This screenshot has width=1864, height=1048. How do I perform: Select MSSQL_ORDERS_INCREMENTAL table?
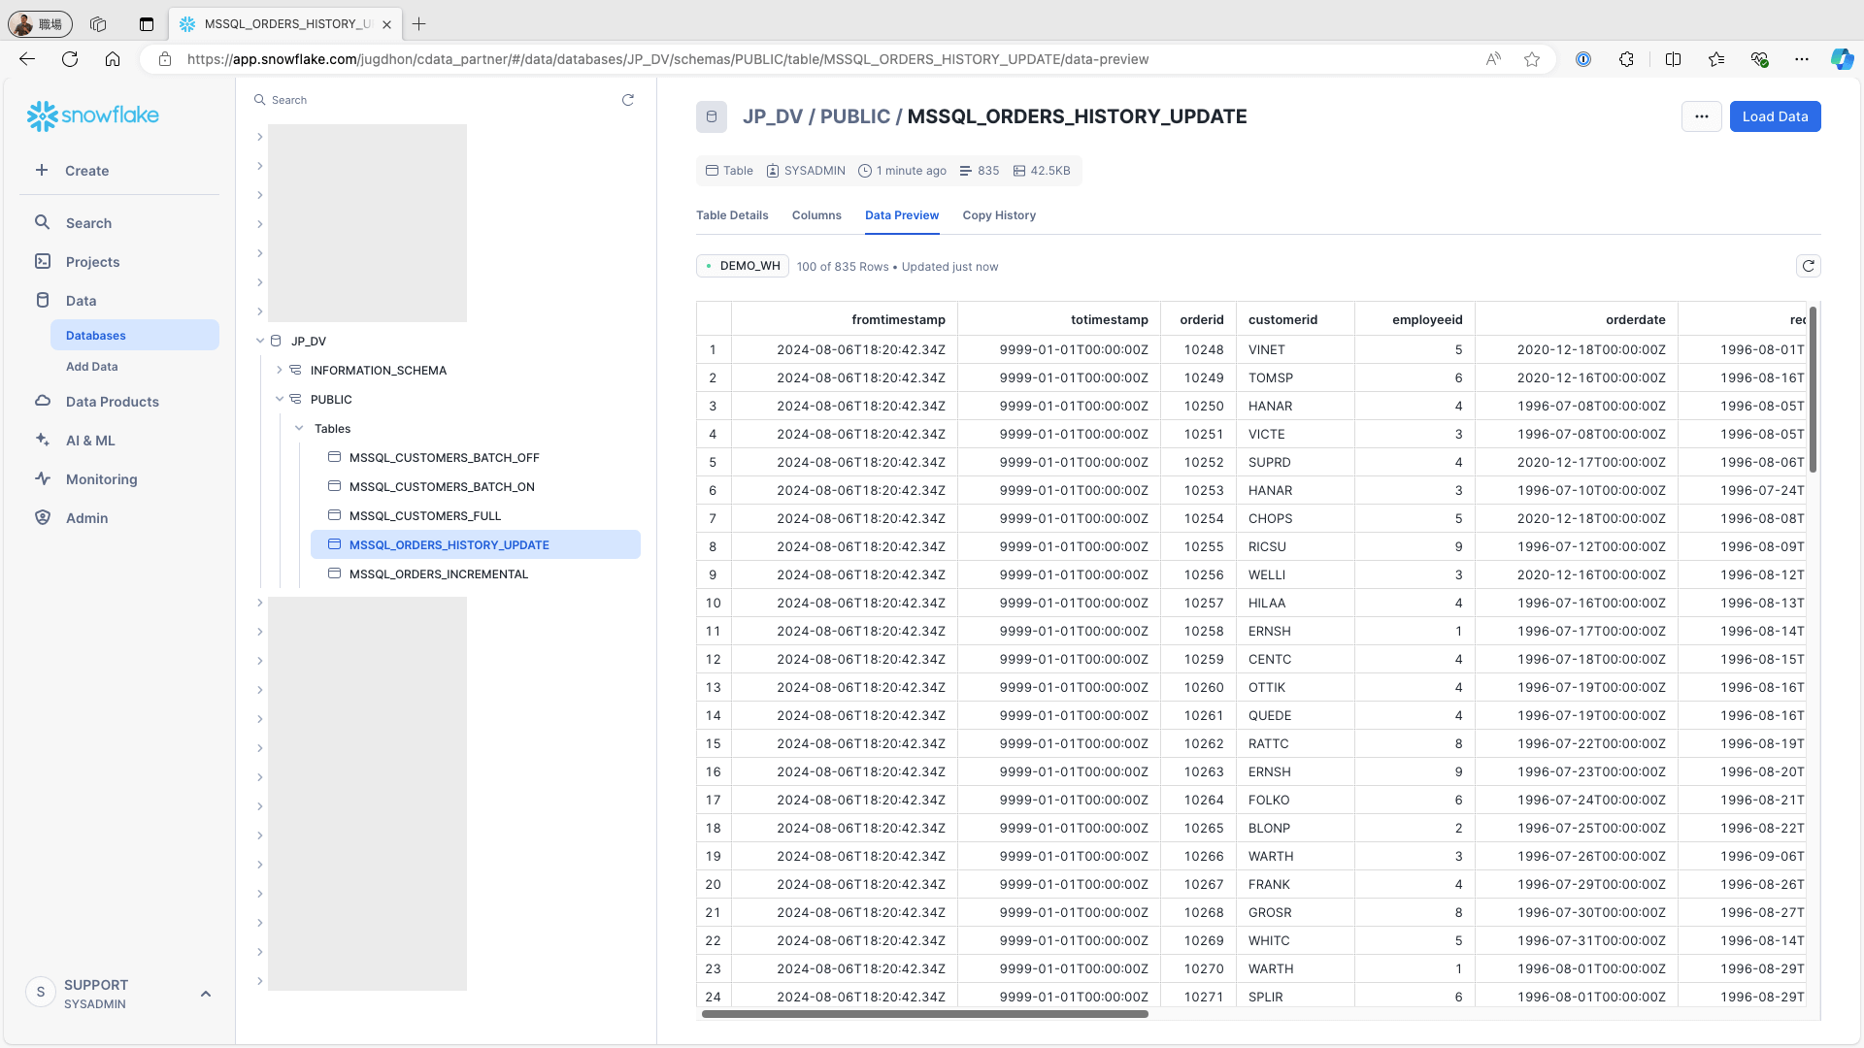pos(438,573)
